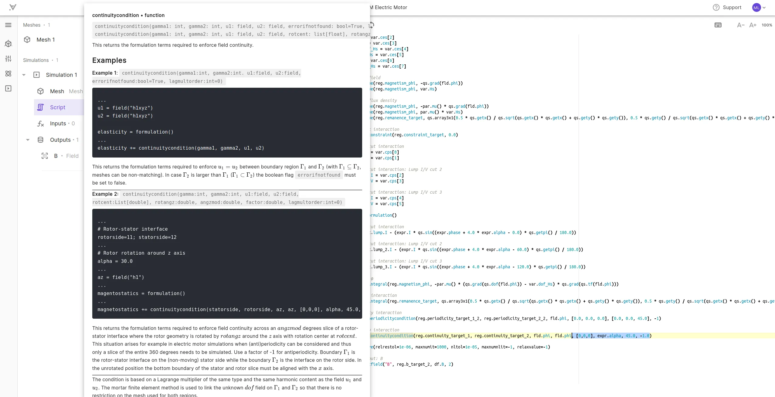The height and width of the screenshot is (397, 775).
Task: Click the Inputs fx icon
Action: 40,124
